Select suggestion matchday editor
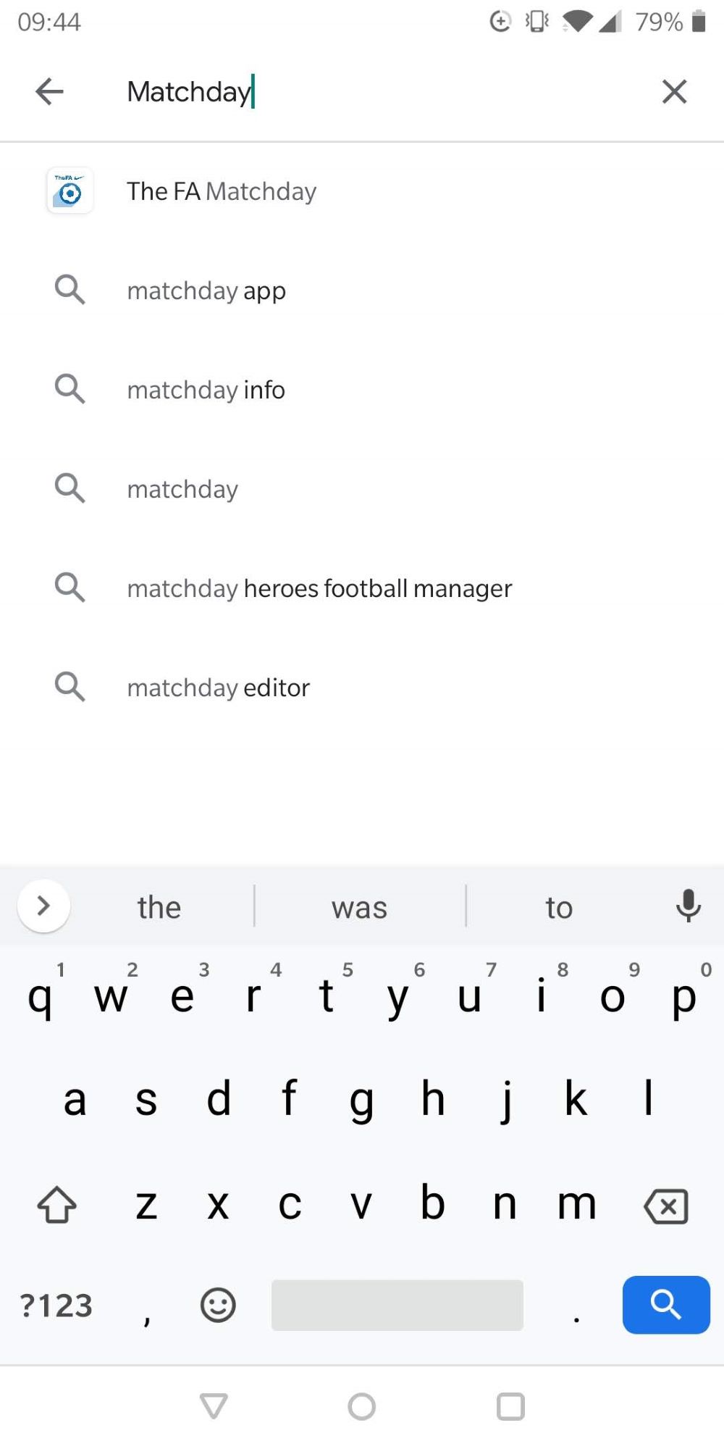724x1449 pixels. tap(218, 687)
